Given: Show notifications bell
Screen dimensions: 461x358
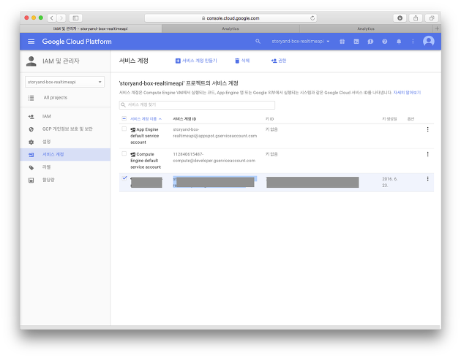Looking at the screenshot, I should click(399, 42).
